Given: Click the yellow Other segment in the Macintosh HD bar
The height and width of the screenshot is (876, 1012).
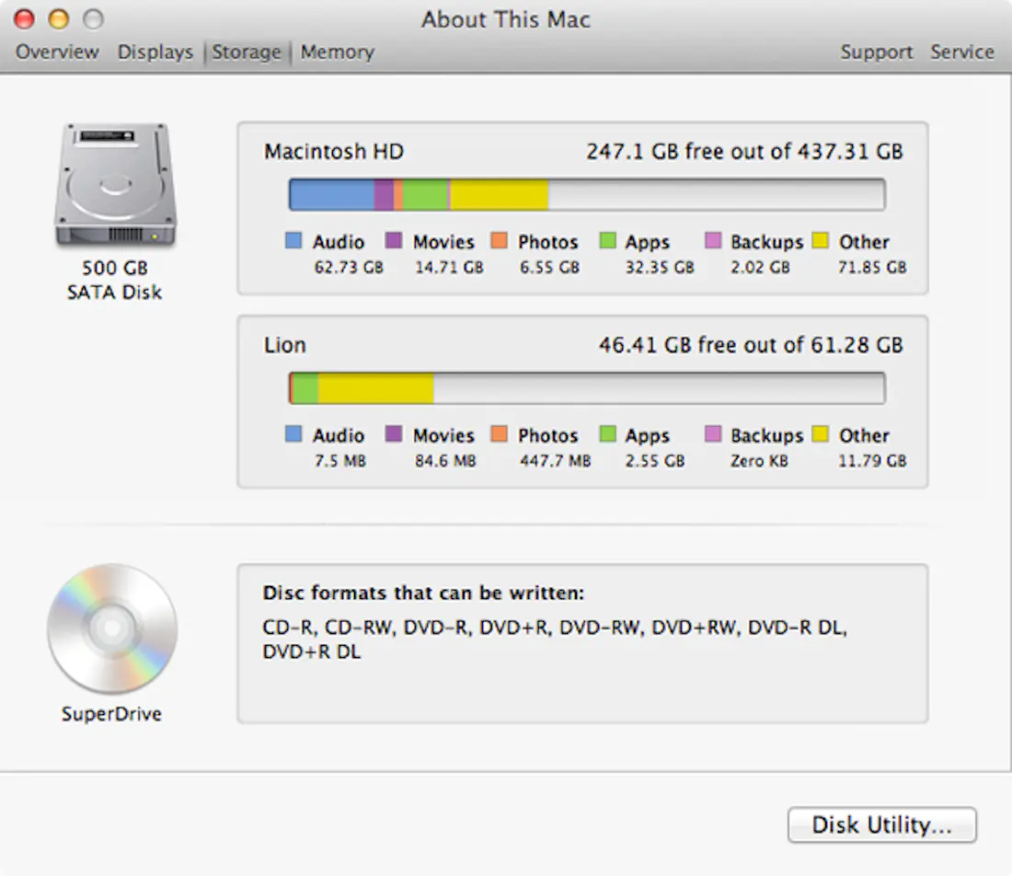Looking at the screenshot, I should pyautogui.click(x=497, y=193).
